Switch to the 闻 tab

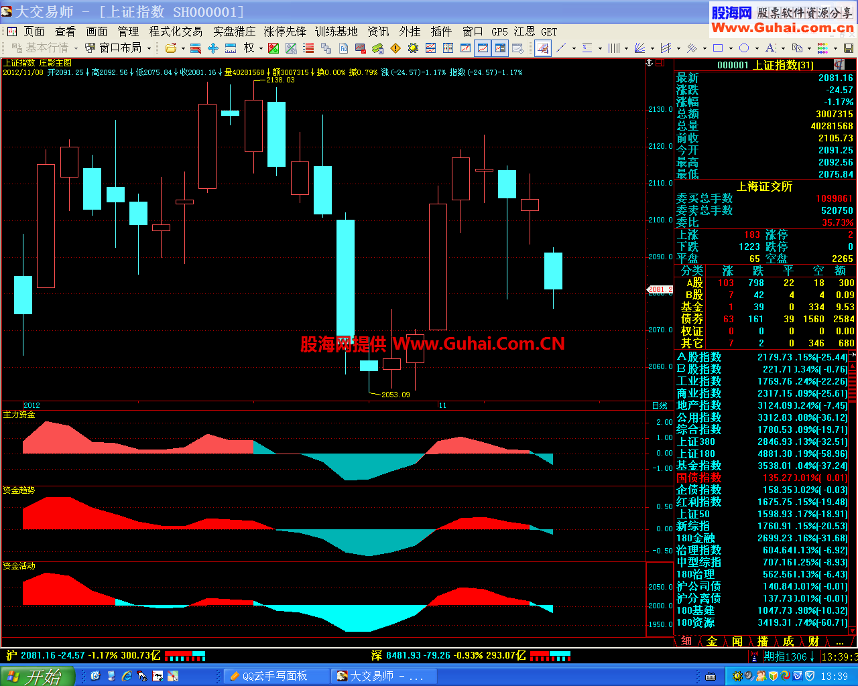(737, 641)
